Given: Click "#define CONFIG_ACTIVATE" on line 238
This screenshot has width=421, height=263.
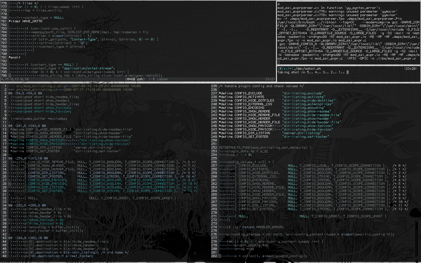Looking at the screenshot, I should pos(242,97).
